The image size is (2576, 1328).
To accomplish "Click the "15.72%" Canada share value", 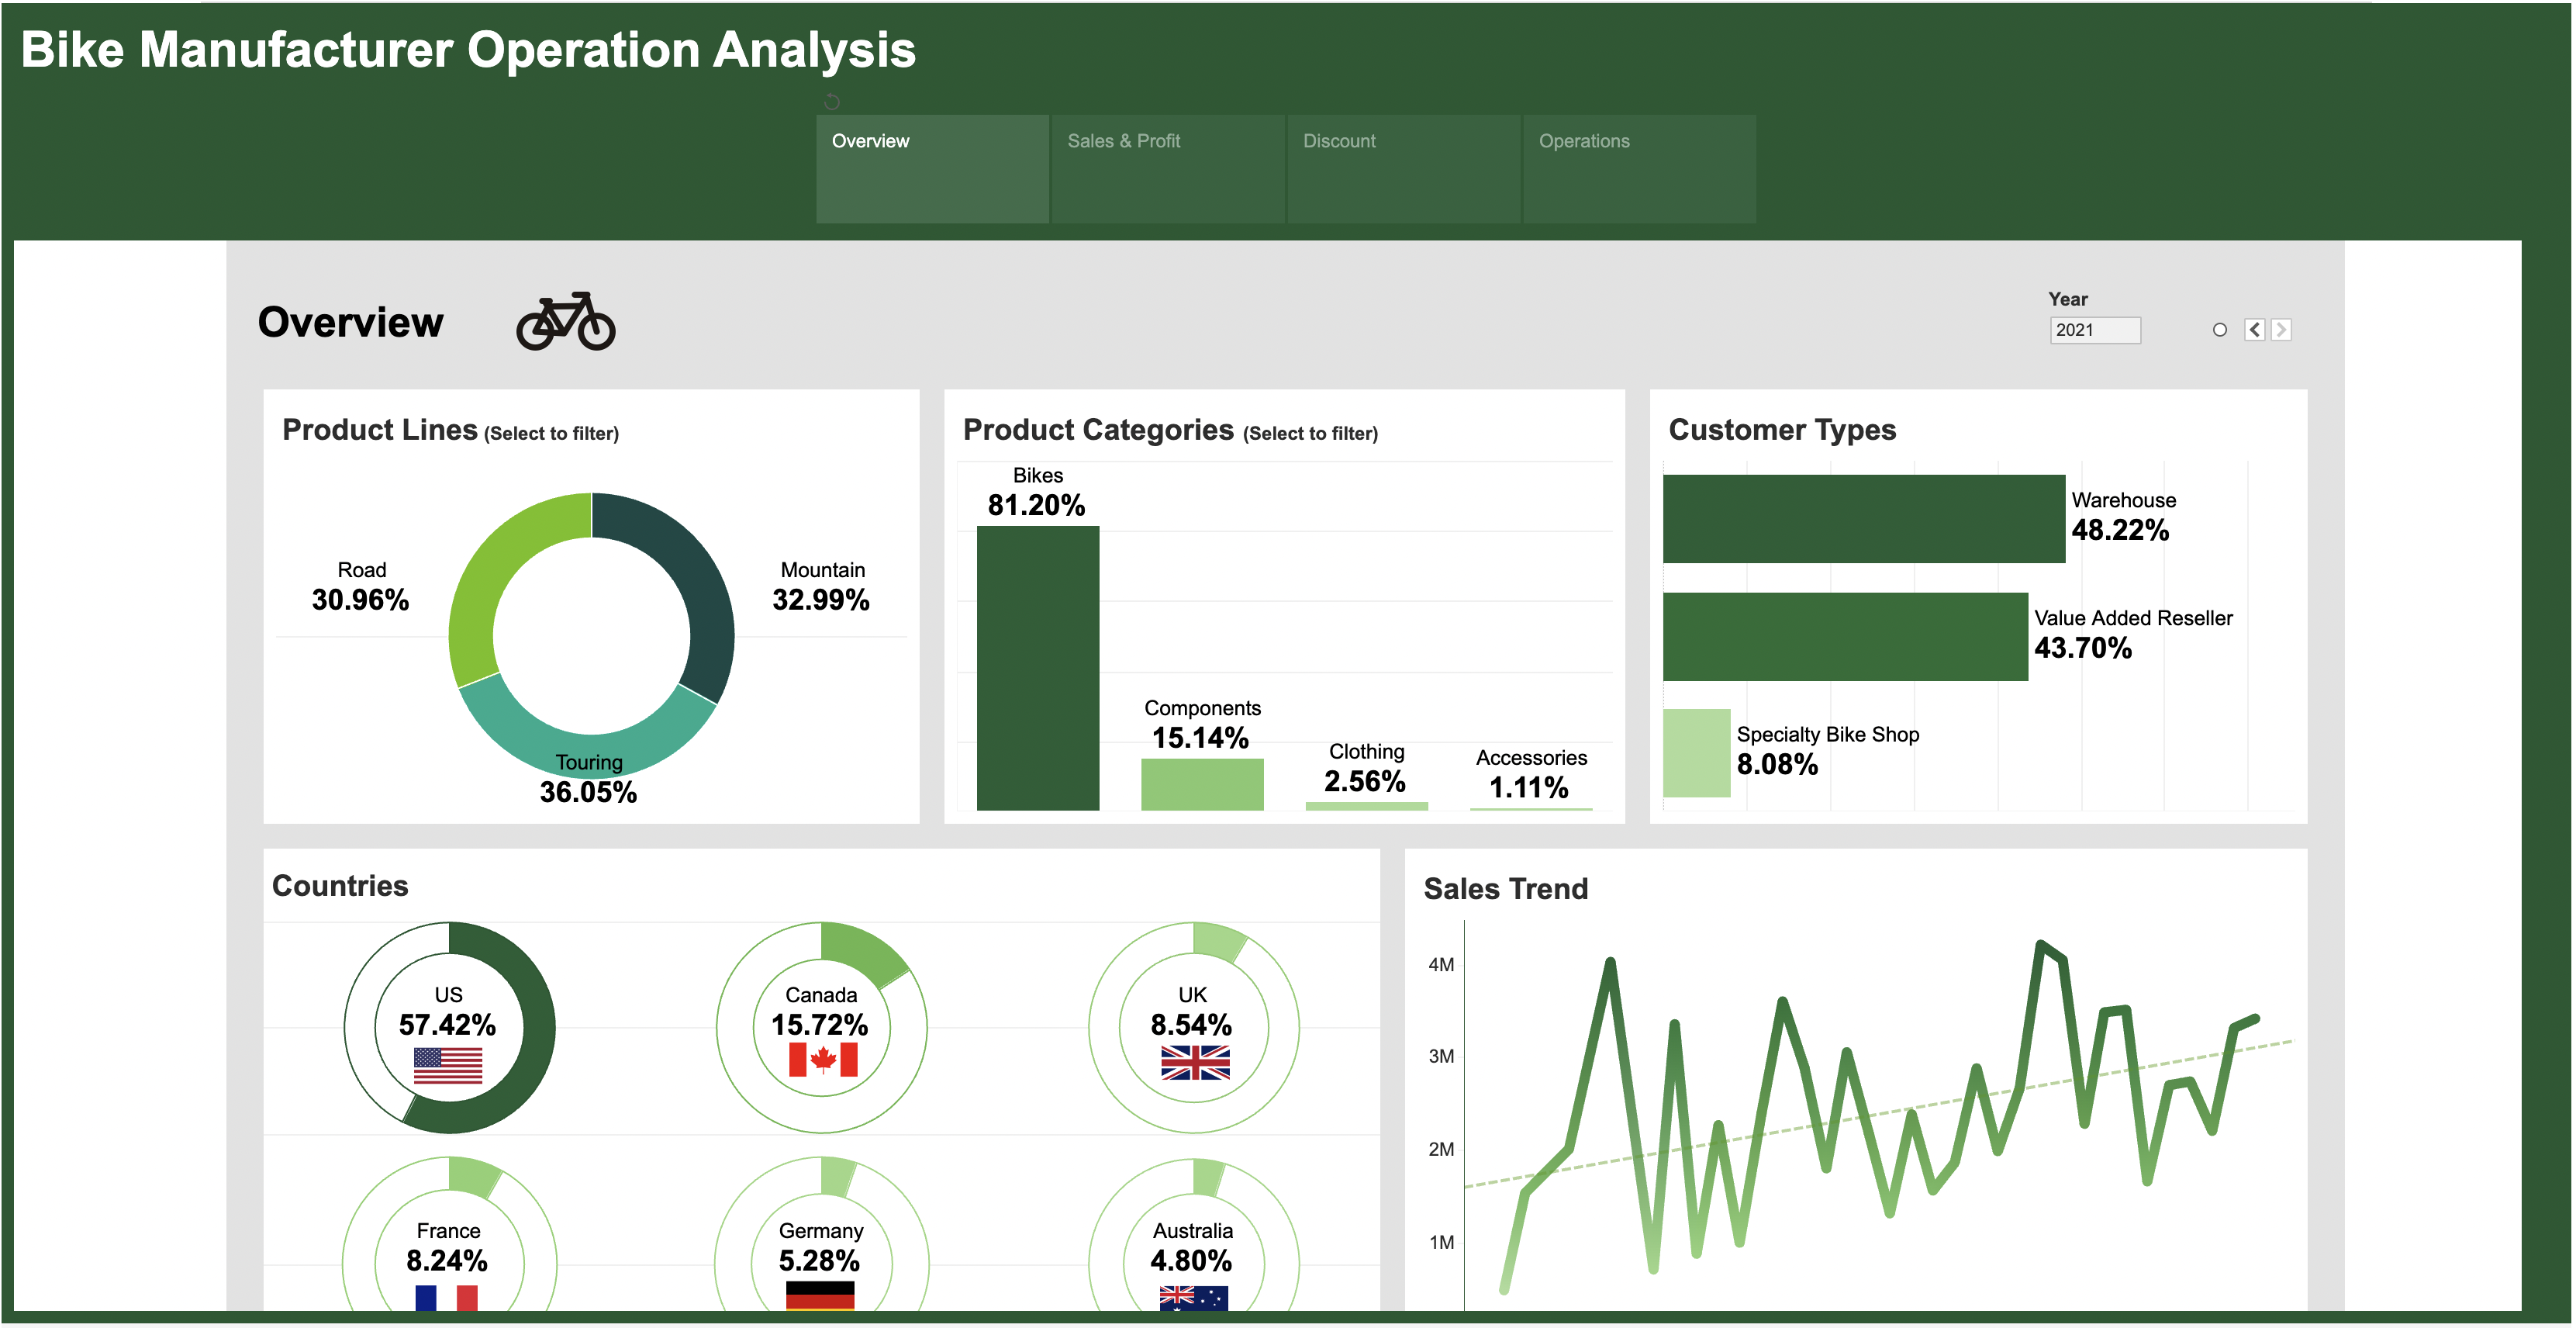I will click(x=819, y=1025).
